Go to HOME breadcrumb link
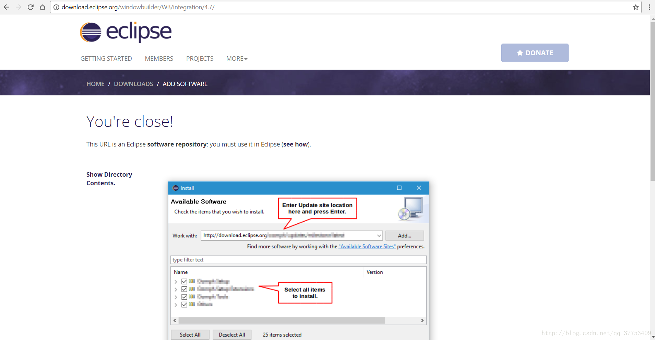The width and height of the screenshot is (655, 340). (x=95, y=84)
